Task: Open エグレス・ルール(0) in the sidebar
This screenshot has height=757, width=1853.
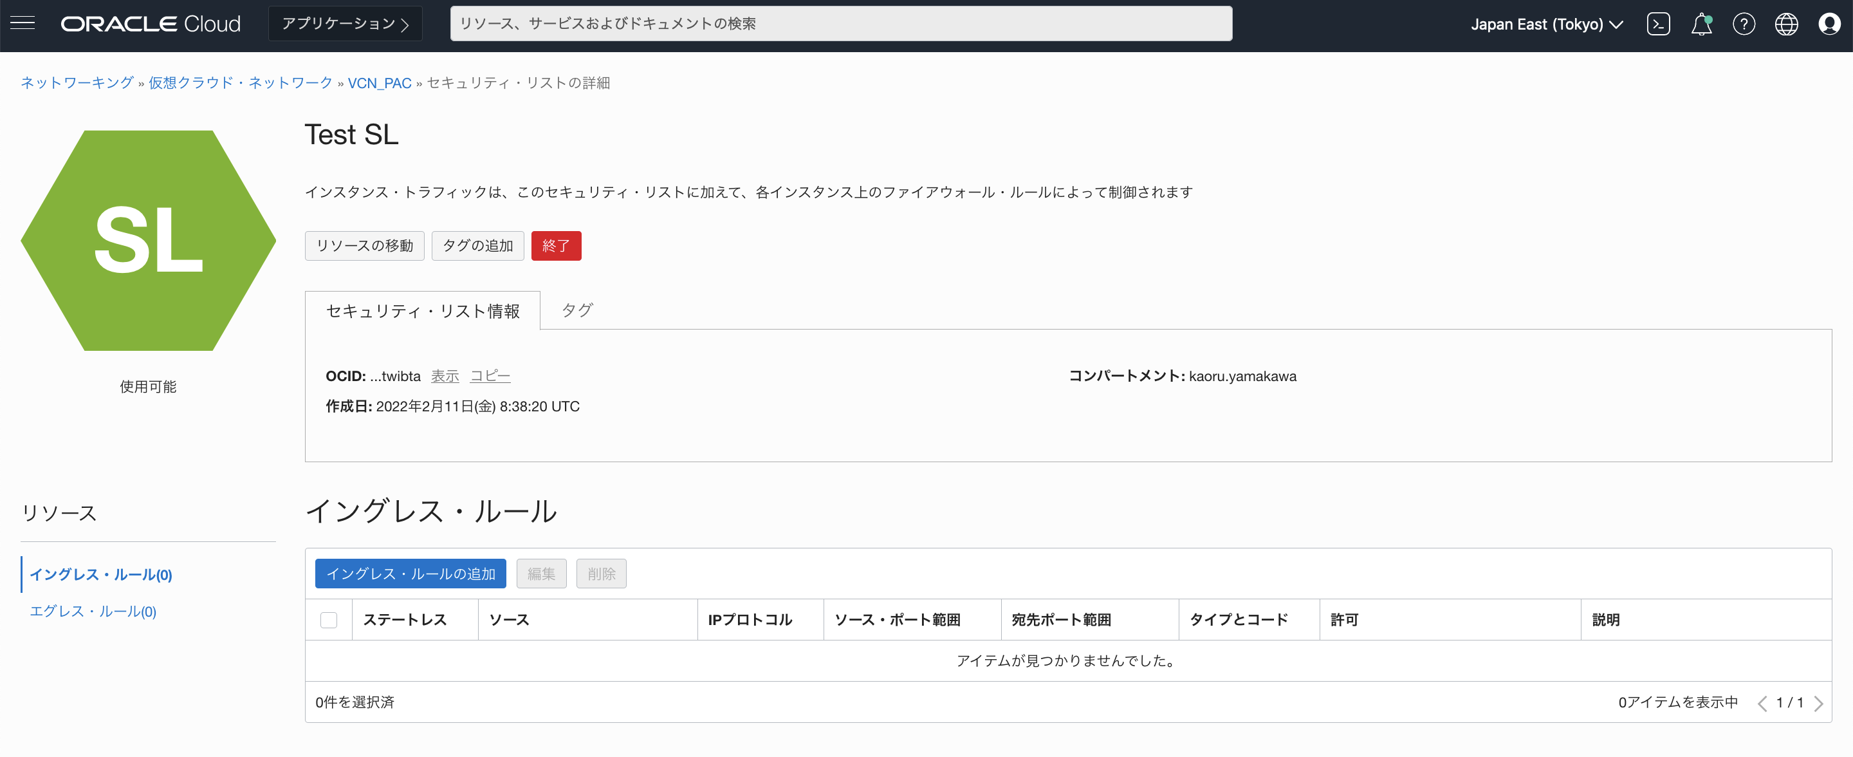Action: click(93, 611)
